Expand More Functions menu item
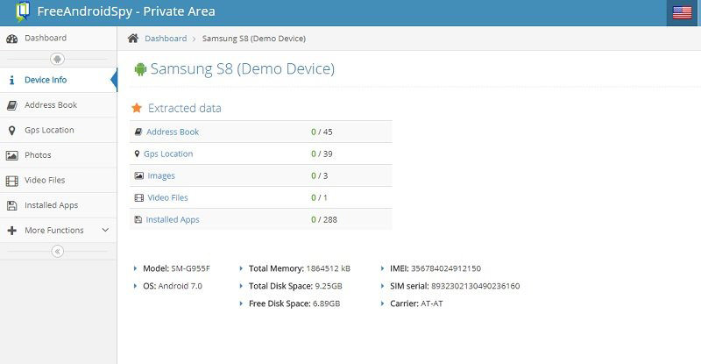701x364 pixels. coord(58,230)
